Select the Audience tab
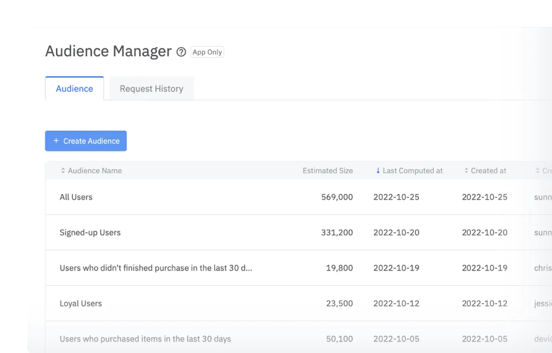 tap(74, 88)
